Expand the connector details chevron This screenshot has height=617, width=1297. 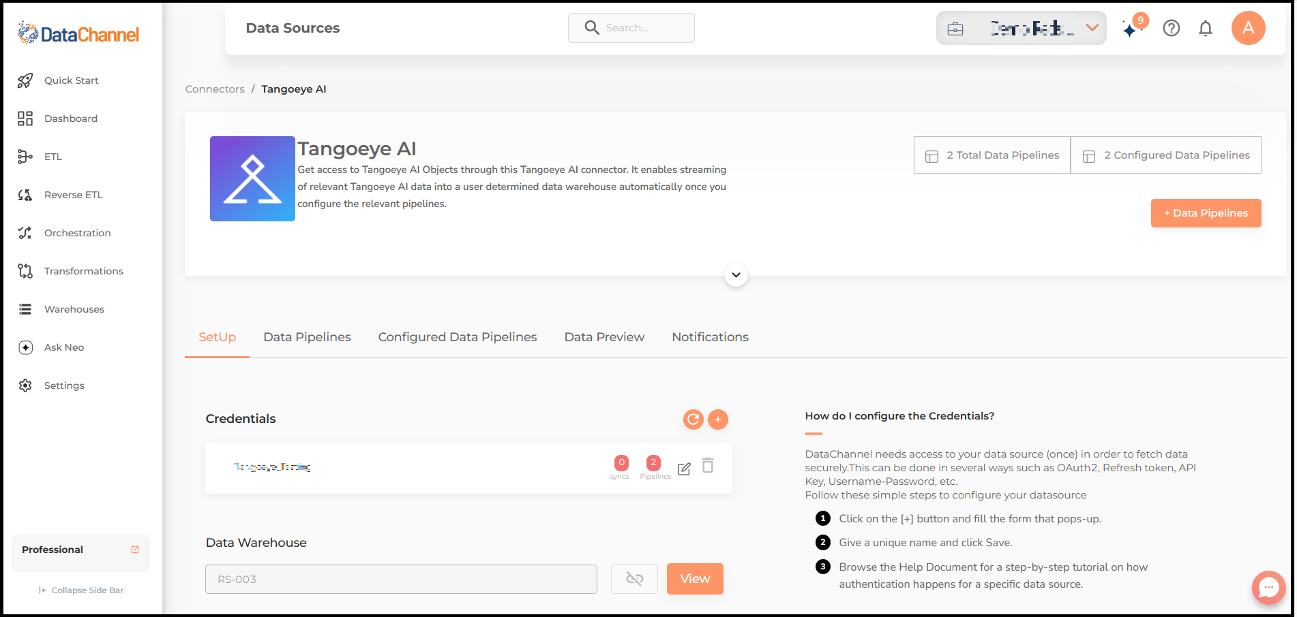736,275
